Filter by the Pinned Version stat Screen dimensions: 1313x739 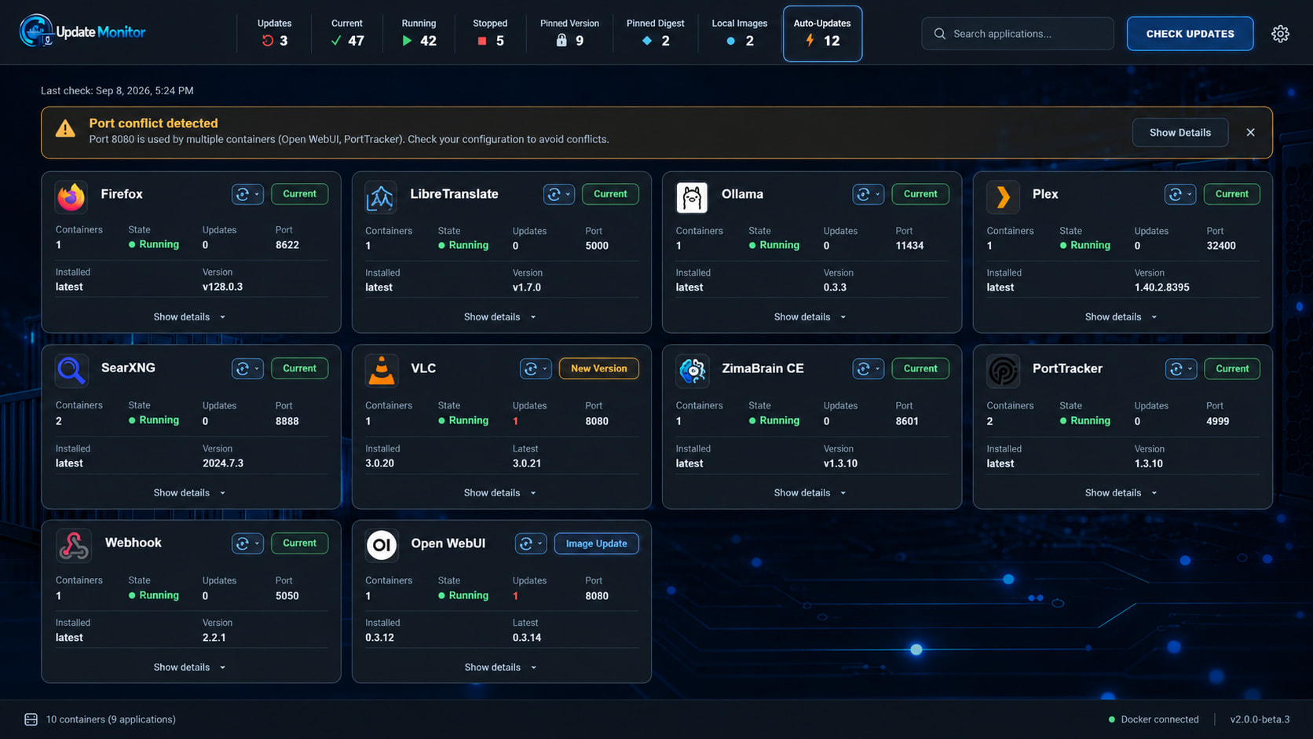click(x=569, y=33)
